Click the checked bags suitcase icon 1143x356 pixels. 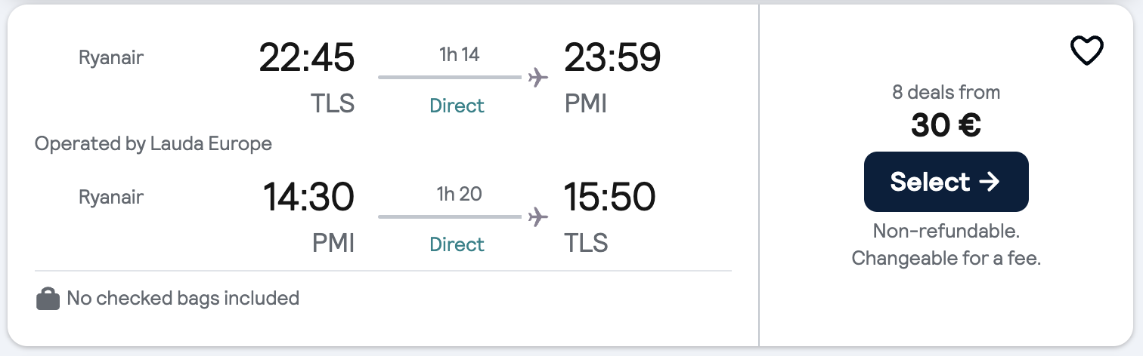[48, 299]
